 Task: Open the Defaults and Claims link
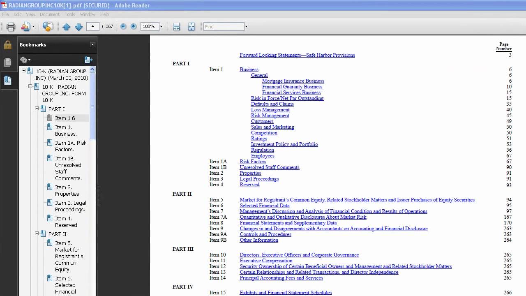[272, 104]
